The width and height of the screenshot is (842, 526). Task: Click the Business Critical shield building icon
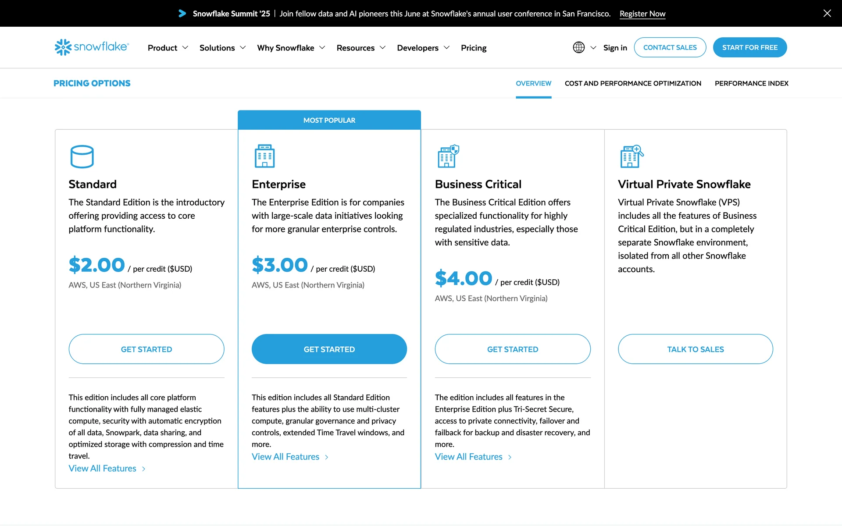tap(448, 156)
